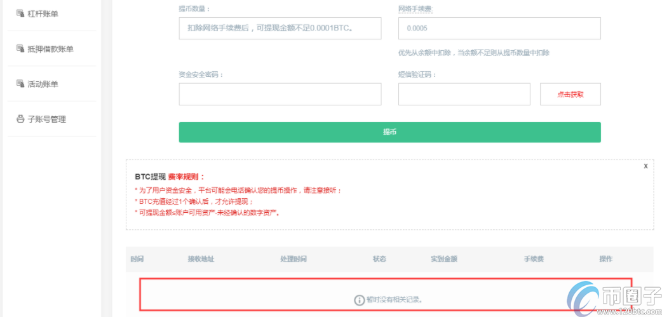
Task: Click the 抵押借款账单 sidebar icon
Action: [x=20, y=48]
